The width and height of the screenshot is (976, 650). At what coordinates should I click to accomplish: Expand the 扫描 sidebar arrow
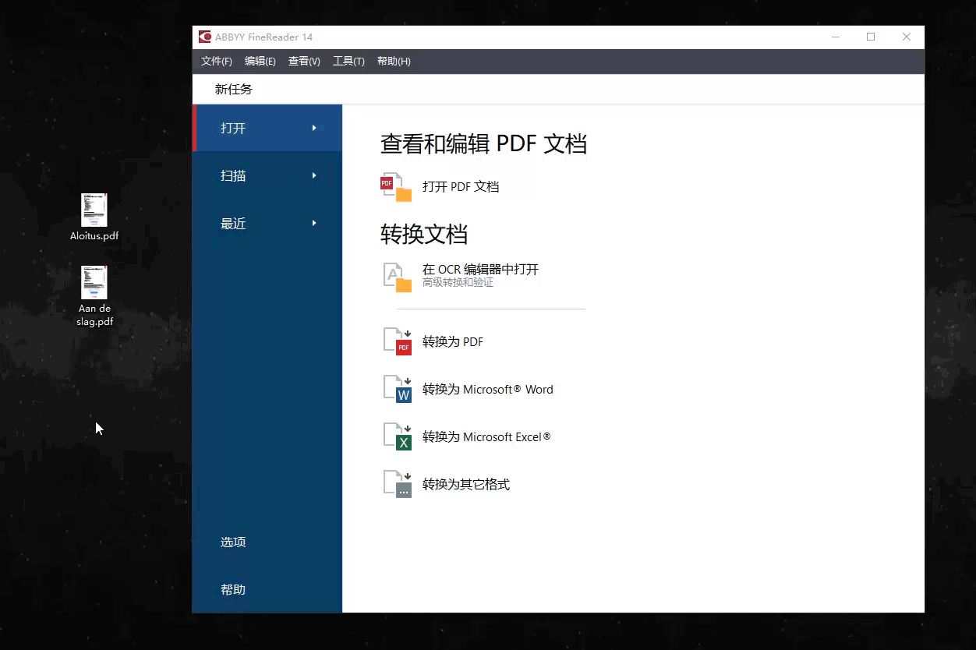(314, 175)
